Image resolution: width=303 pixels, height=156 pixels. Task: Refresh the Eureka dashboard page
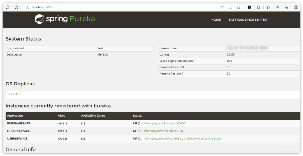(7, 7)
